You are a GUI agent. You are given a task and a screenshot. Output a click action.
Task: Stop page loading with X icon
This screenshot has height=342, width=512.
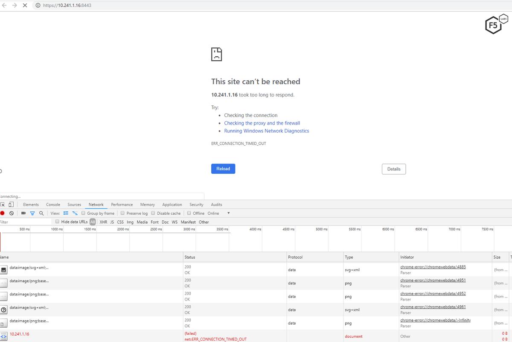coord(25,6)
